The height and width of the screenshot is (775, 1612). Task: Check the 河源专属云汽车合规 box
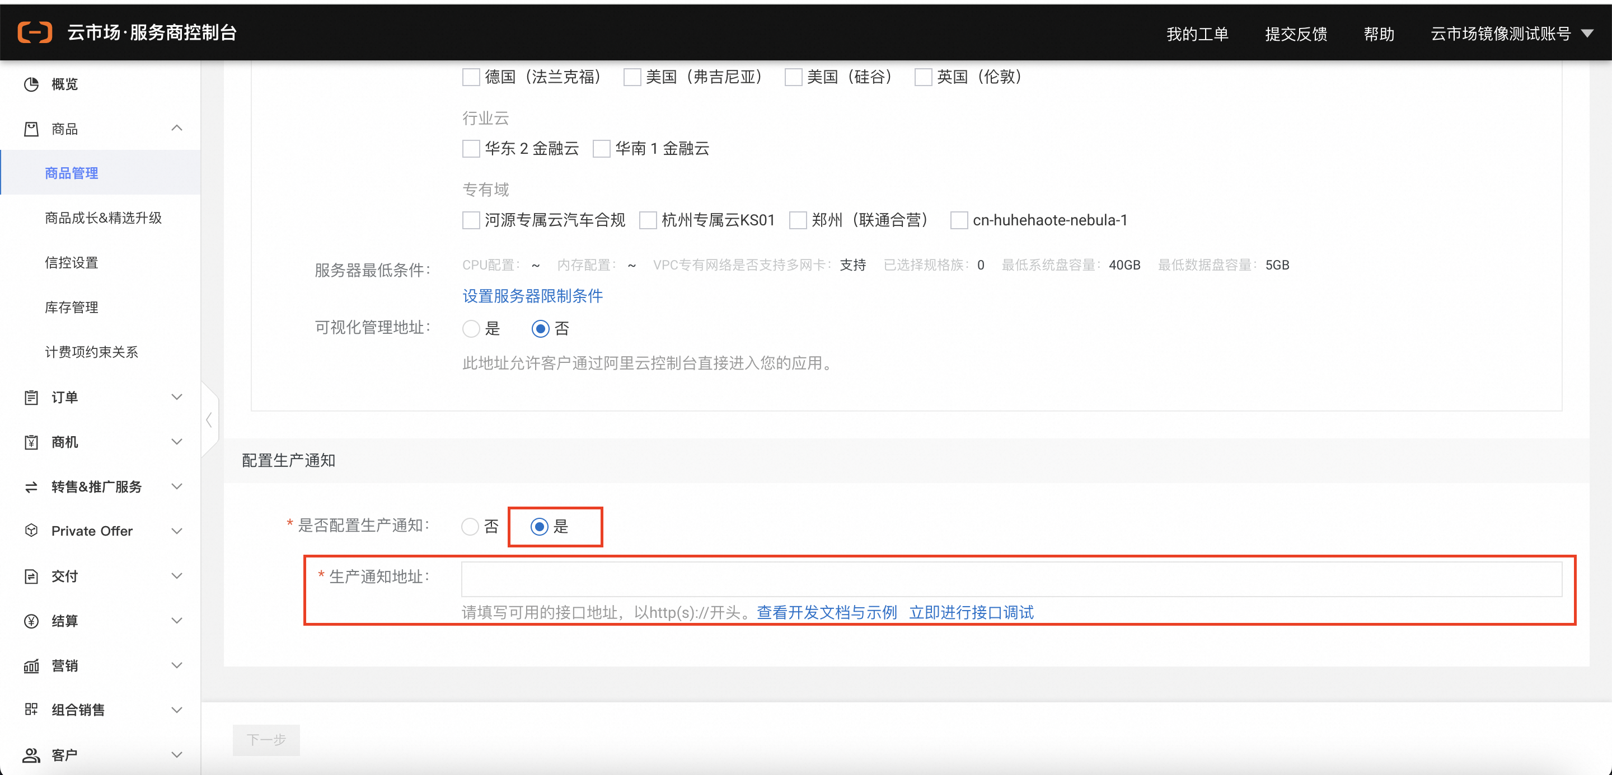[471, 220]
